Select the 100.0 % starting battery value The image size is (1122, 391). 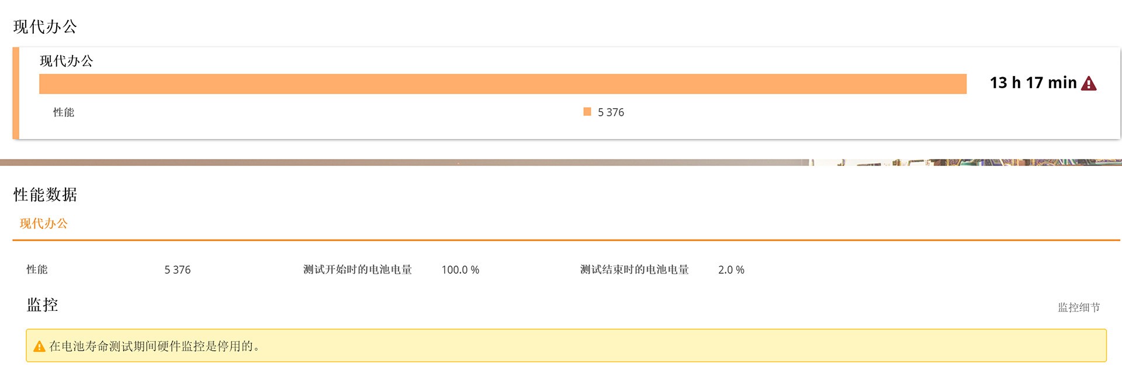pyautogui.click(x=460, y=269)
